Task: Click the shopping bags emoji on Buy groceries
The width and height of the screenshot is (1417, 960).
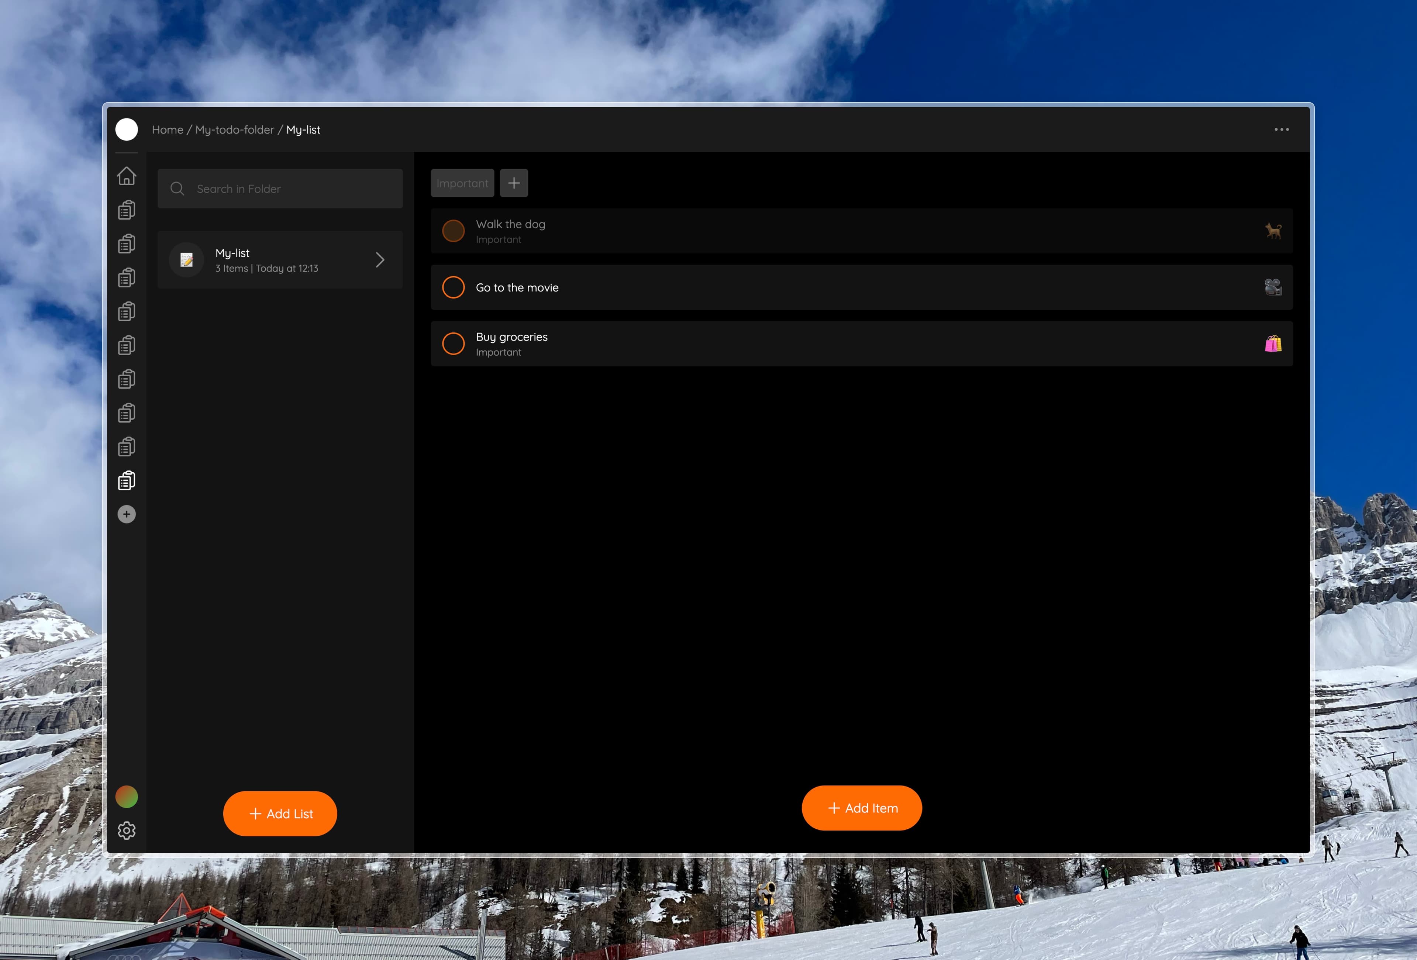Action: click(x=1272, y=344)
